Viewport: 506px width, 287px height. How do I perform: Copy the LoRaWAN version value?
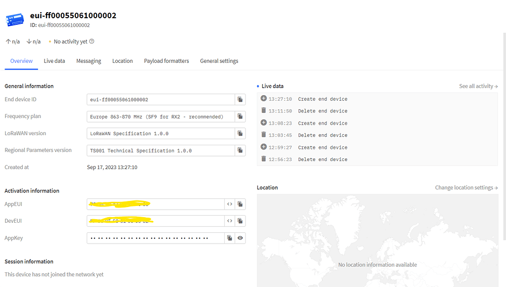tap(240, 134)
